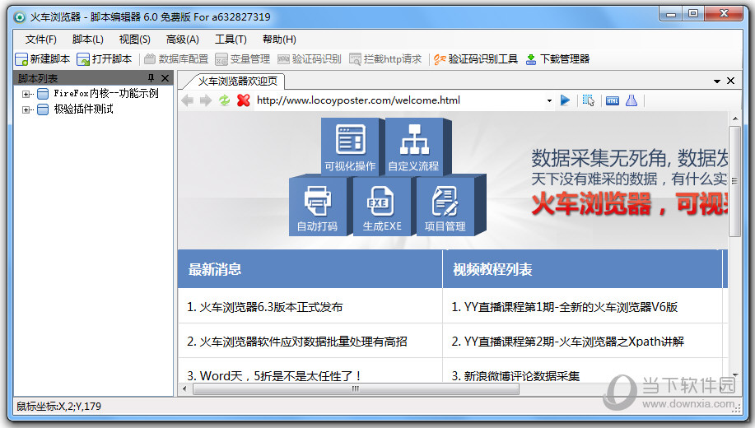Viewport: 755px width, 428px height.
Task: Open link 火车浏览器6.3版本正式发布
Action: coord(271,307)
